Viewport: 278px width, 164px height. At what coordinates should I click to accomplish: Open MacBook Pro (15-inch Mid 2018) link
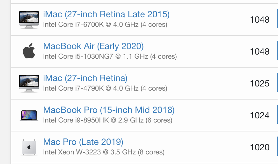(x=109, y=110)
